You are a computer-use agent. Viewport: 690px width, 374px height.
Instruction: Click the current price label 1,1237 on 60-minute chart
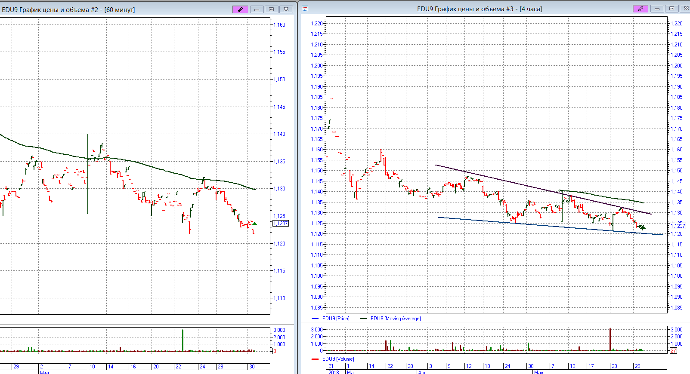click(281, 223)
